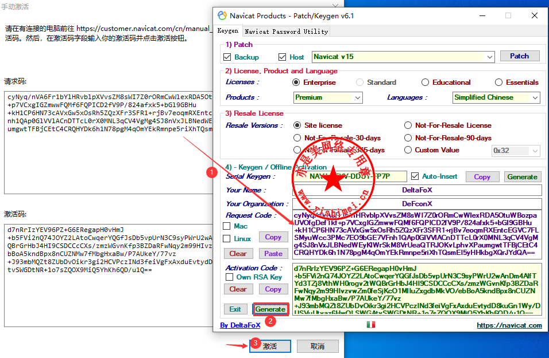Click the Exit button
This screenshot has height=358, width=549.
coord(235,309)
